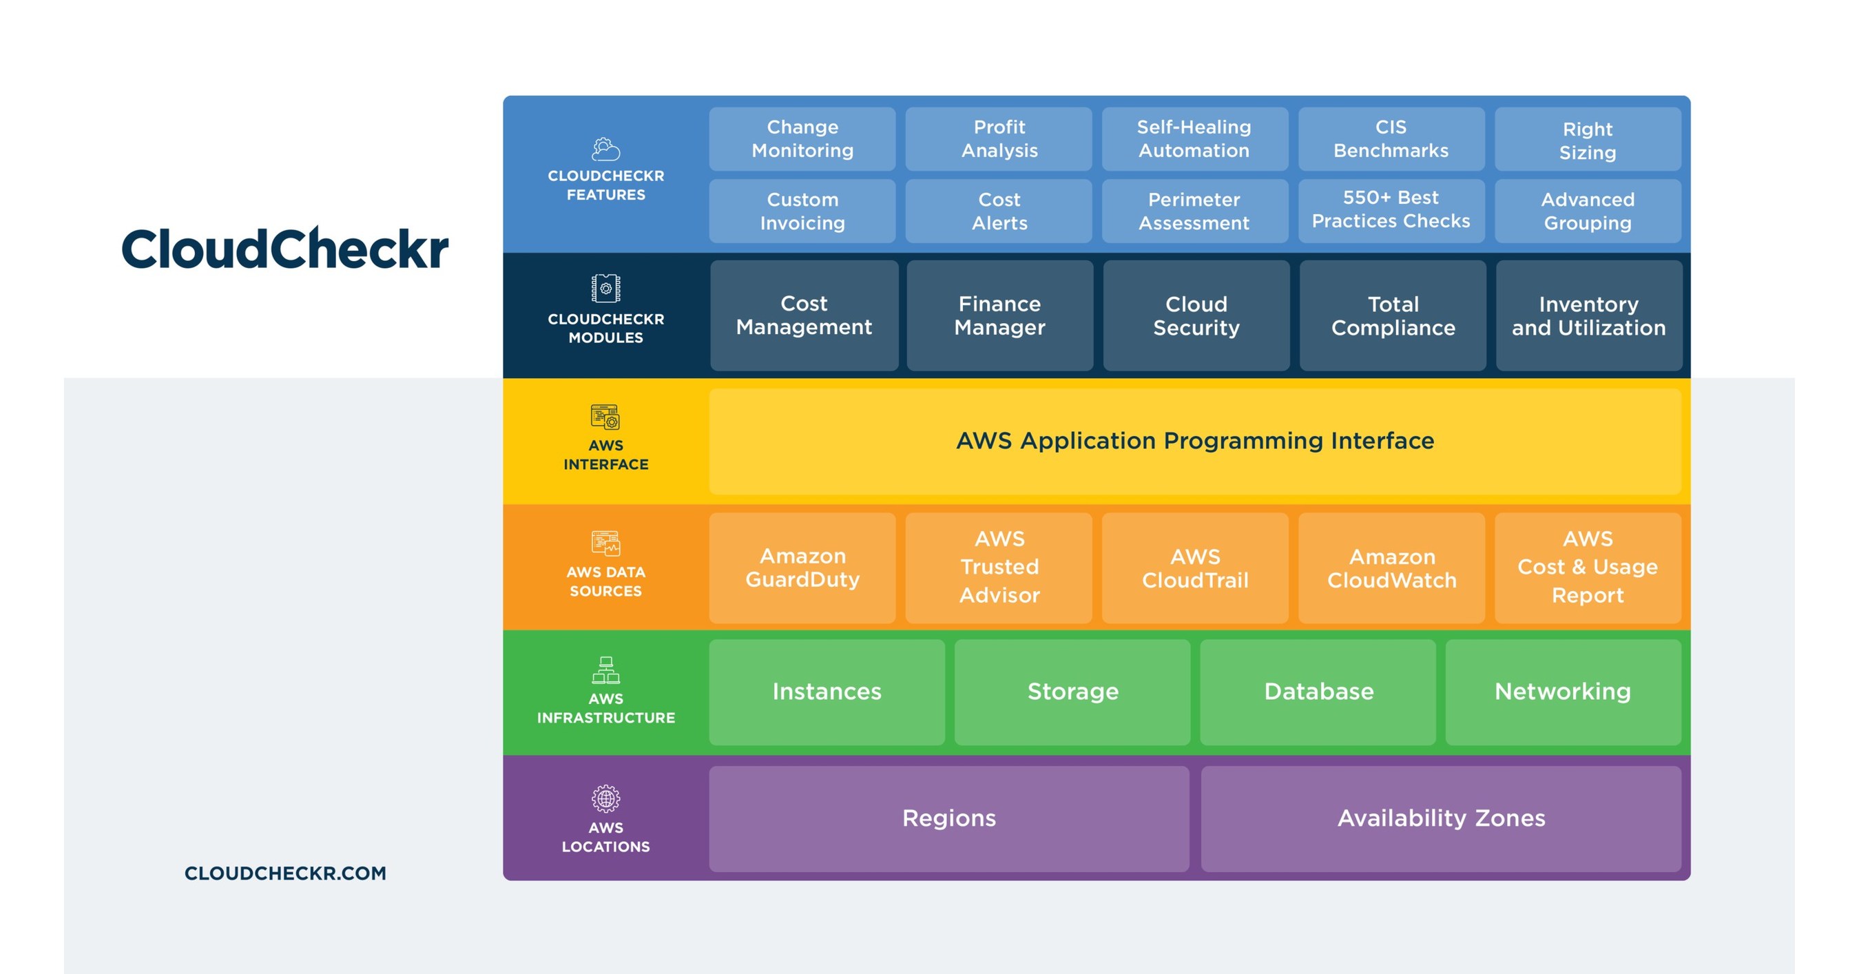Click the globe icon above AWS Locations
This screenshot has width=1859, height=974.
pyautogui.click(x=605, y=798)
